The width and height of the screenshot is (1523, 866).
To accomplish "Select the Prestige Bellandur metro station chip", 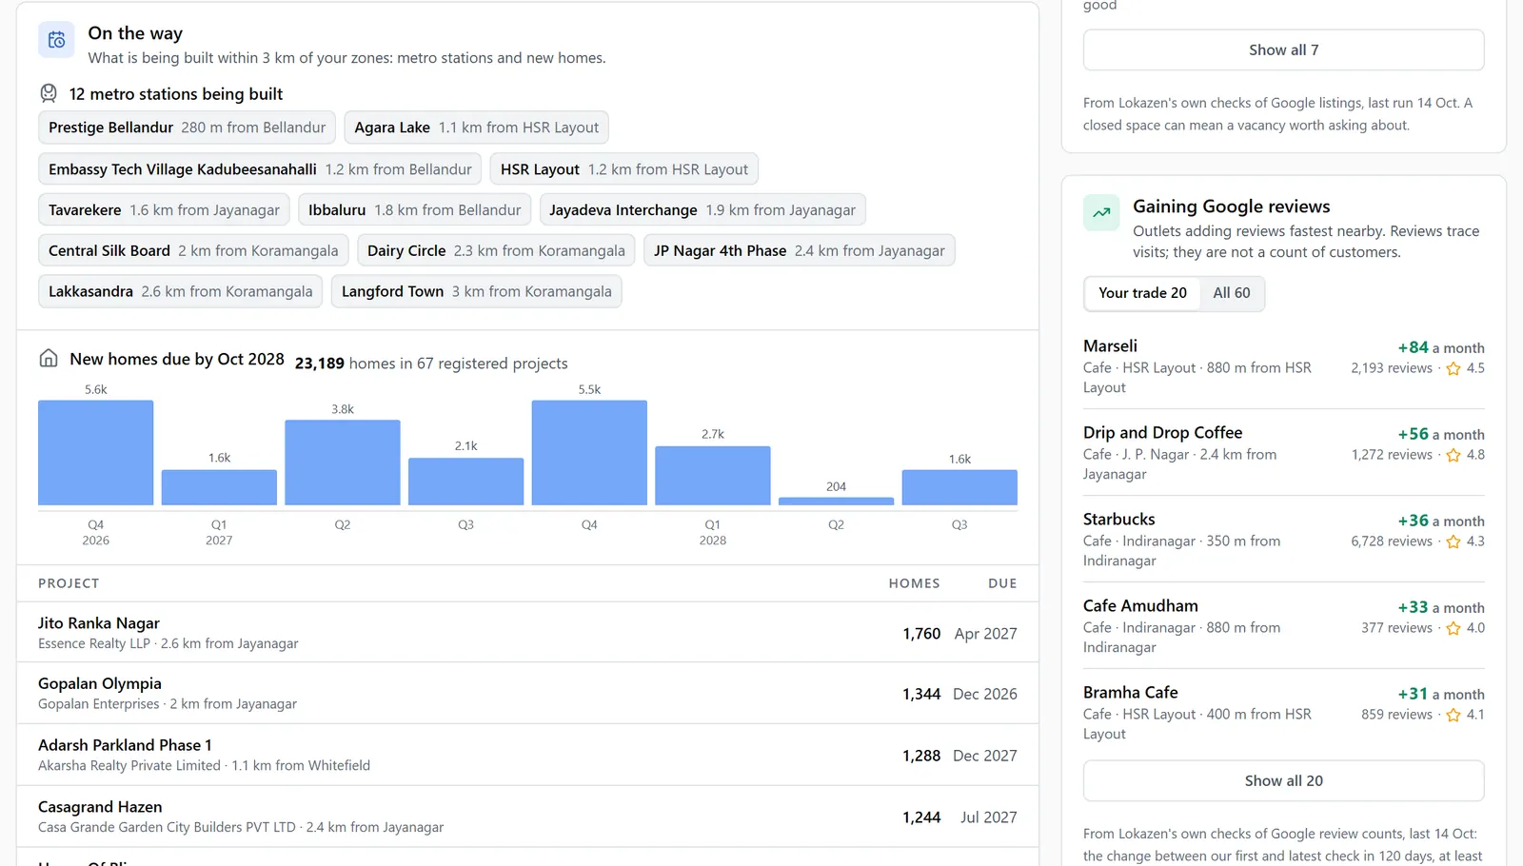I will coord(187,128).
